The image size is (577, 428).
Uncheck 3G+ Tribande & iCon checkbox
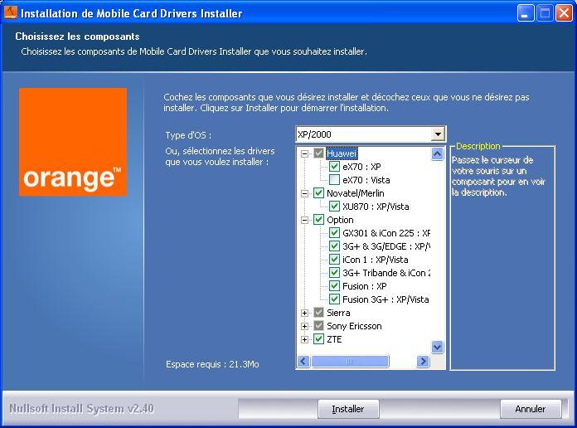334,273
